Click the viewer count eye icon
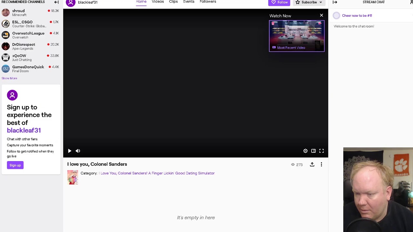 point(293,165)
